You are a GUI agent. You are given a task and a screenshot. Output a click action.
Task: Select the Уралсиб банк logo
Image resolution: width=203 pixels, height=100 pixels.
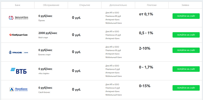tap(18, 52)
